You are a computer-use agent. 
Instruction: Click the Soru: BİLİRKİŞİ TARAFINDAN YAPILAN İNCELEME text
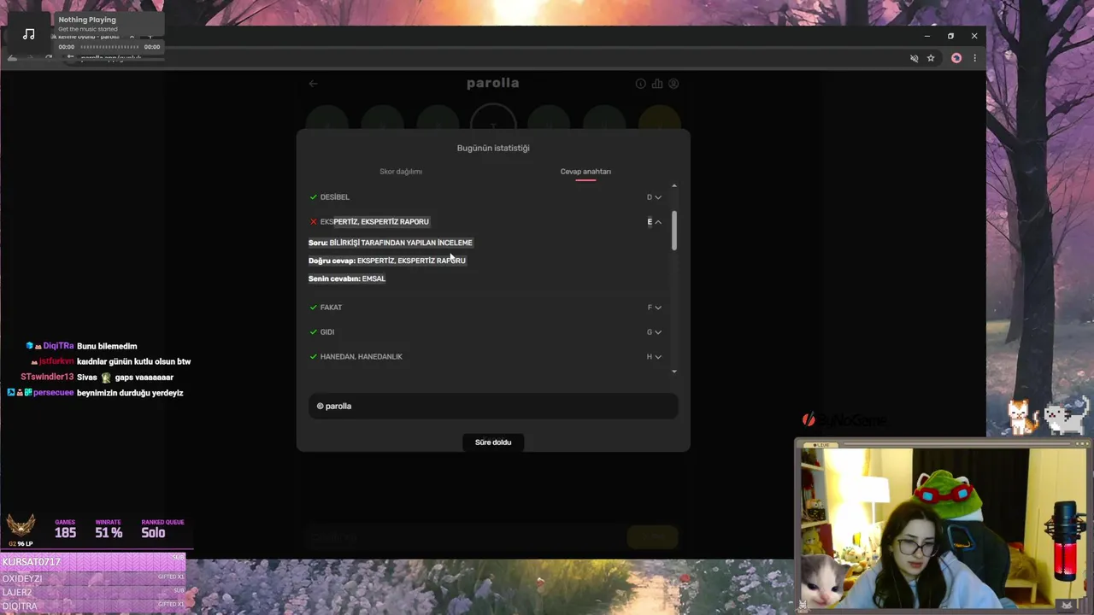391,243
